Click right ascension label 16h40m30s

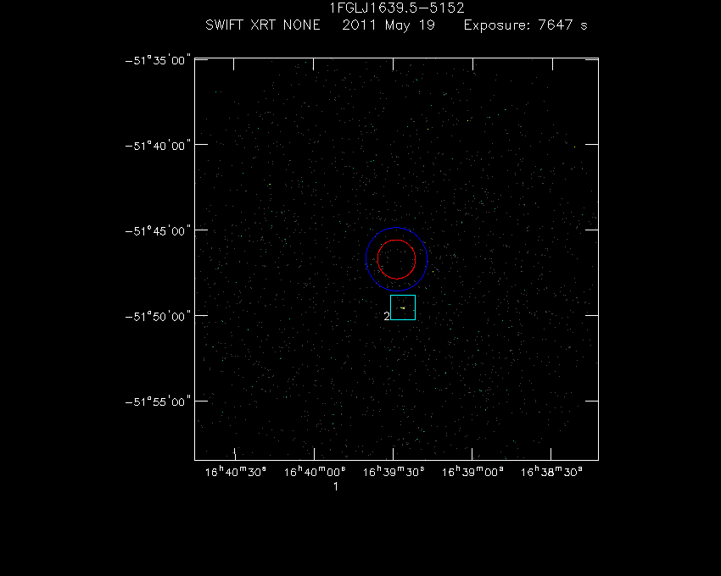click(x=236, y=472)
